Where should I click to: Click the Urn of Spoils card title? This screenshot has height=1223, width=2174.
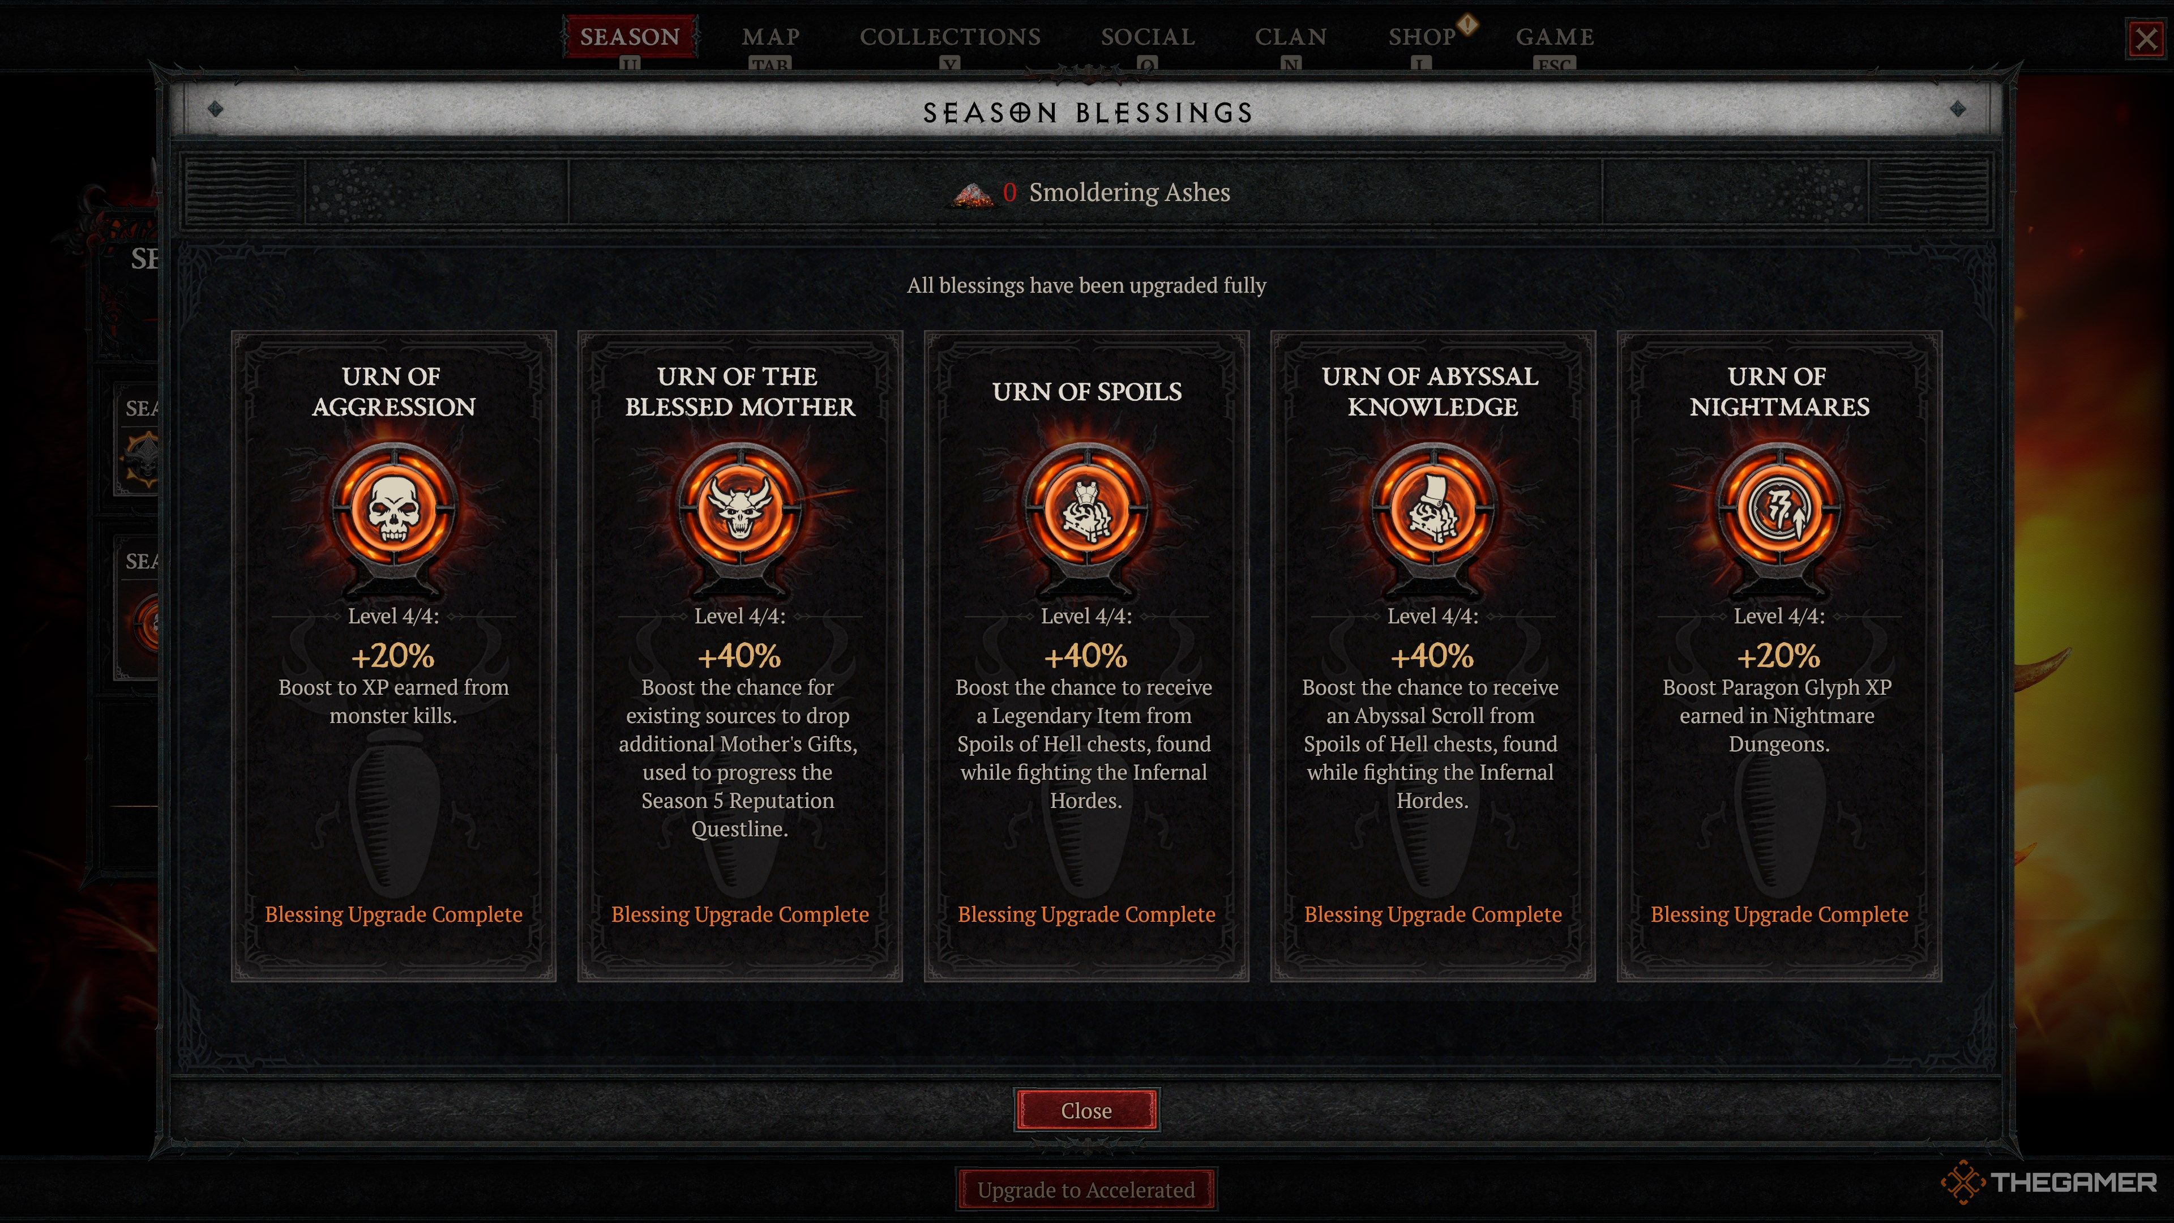[1086, 392]
